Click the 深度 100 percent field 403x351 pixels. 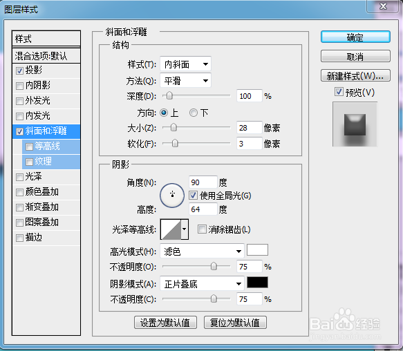tap(250, 96)
